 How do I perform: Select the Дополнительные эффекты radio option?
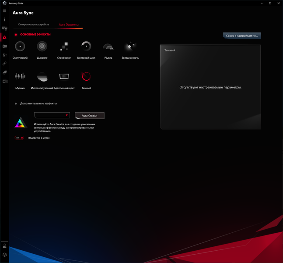tap(16, 103)
